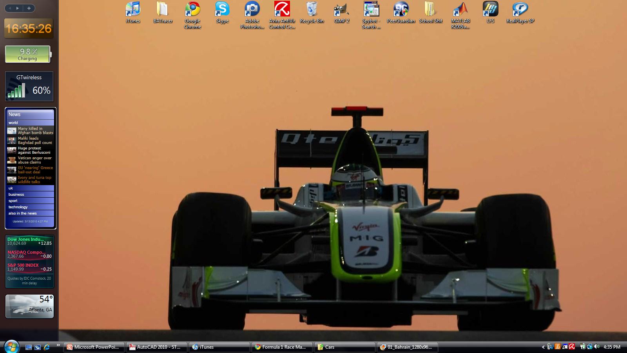Click the GTwireless signal gadget
Viewport: 627px width, 353px height.
29,86
